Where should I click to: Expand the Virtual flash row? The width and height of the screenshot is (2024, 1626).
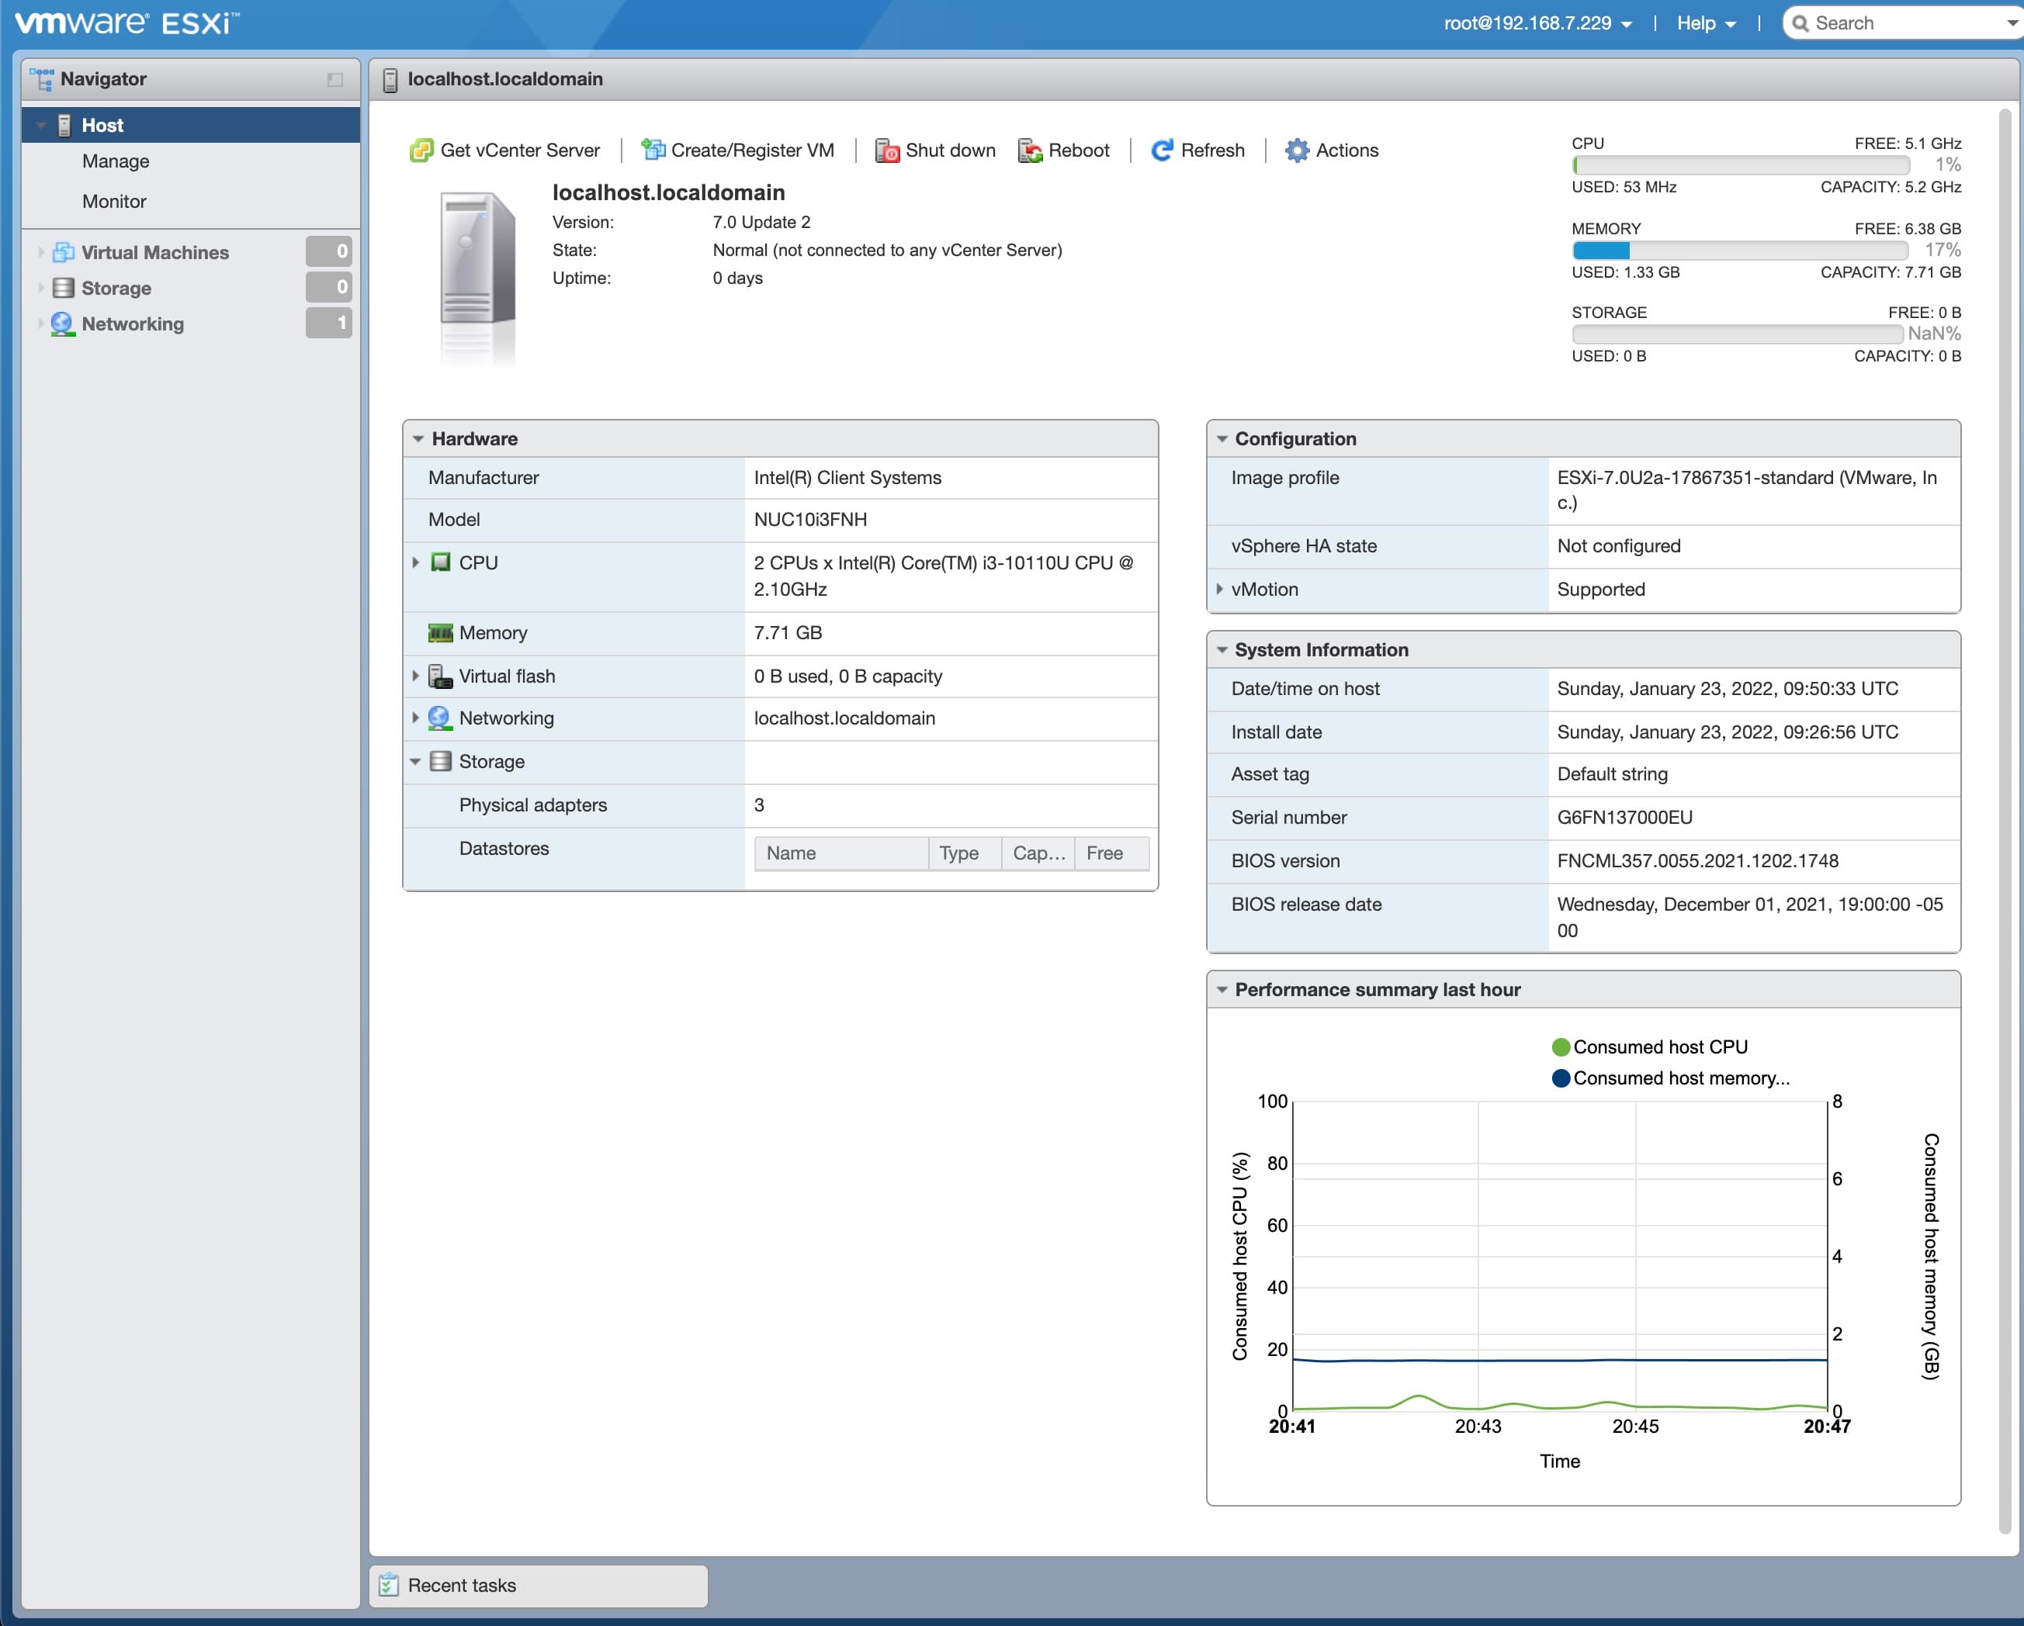point(416,676)
